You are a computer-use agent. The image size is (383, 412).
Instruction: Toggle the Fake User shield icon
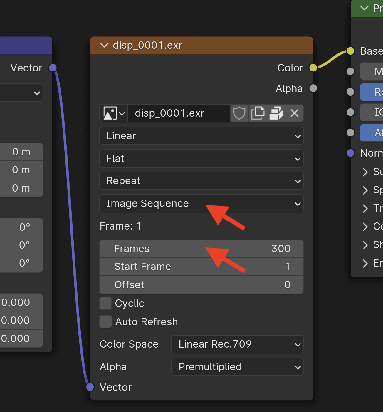click(239, 113)
